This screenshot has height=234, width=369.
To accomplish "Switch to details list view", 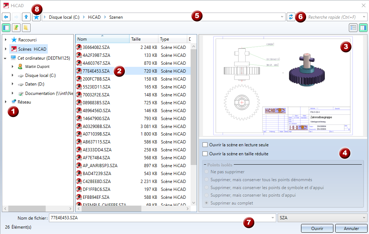I will [353, 28].
